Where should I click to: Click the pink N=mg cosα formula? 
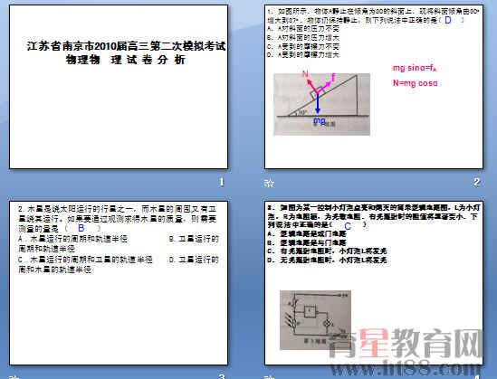[416, 83]
